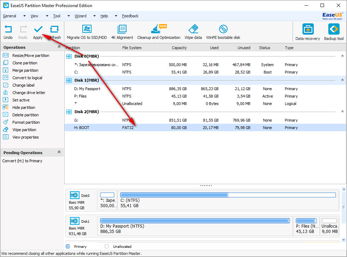Sort by the Used column header
This screenshot has width=347, height=257.
[204, 48]
